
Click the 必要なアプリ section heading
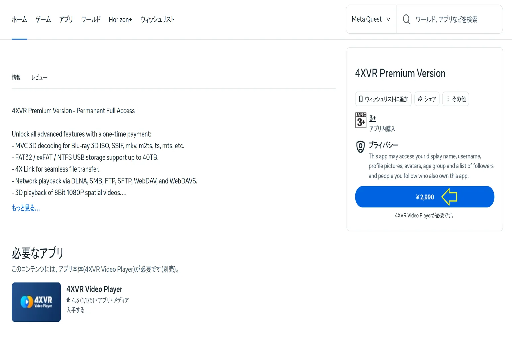coord(38,253)
